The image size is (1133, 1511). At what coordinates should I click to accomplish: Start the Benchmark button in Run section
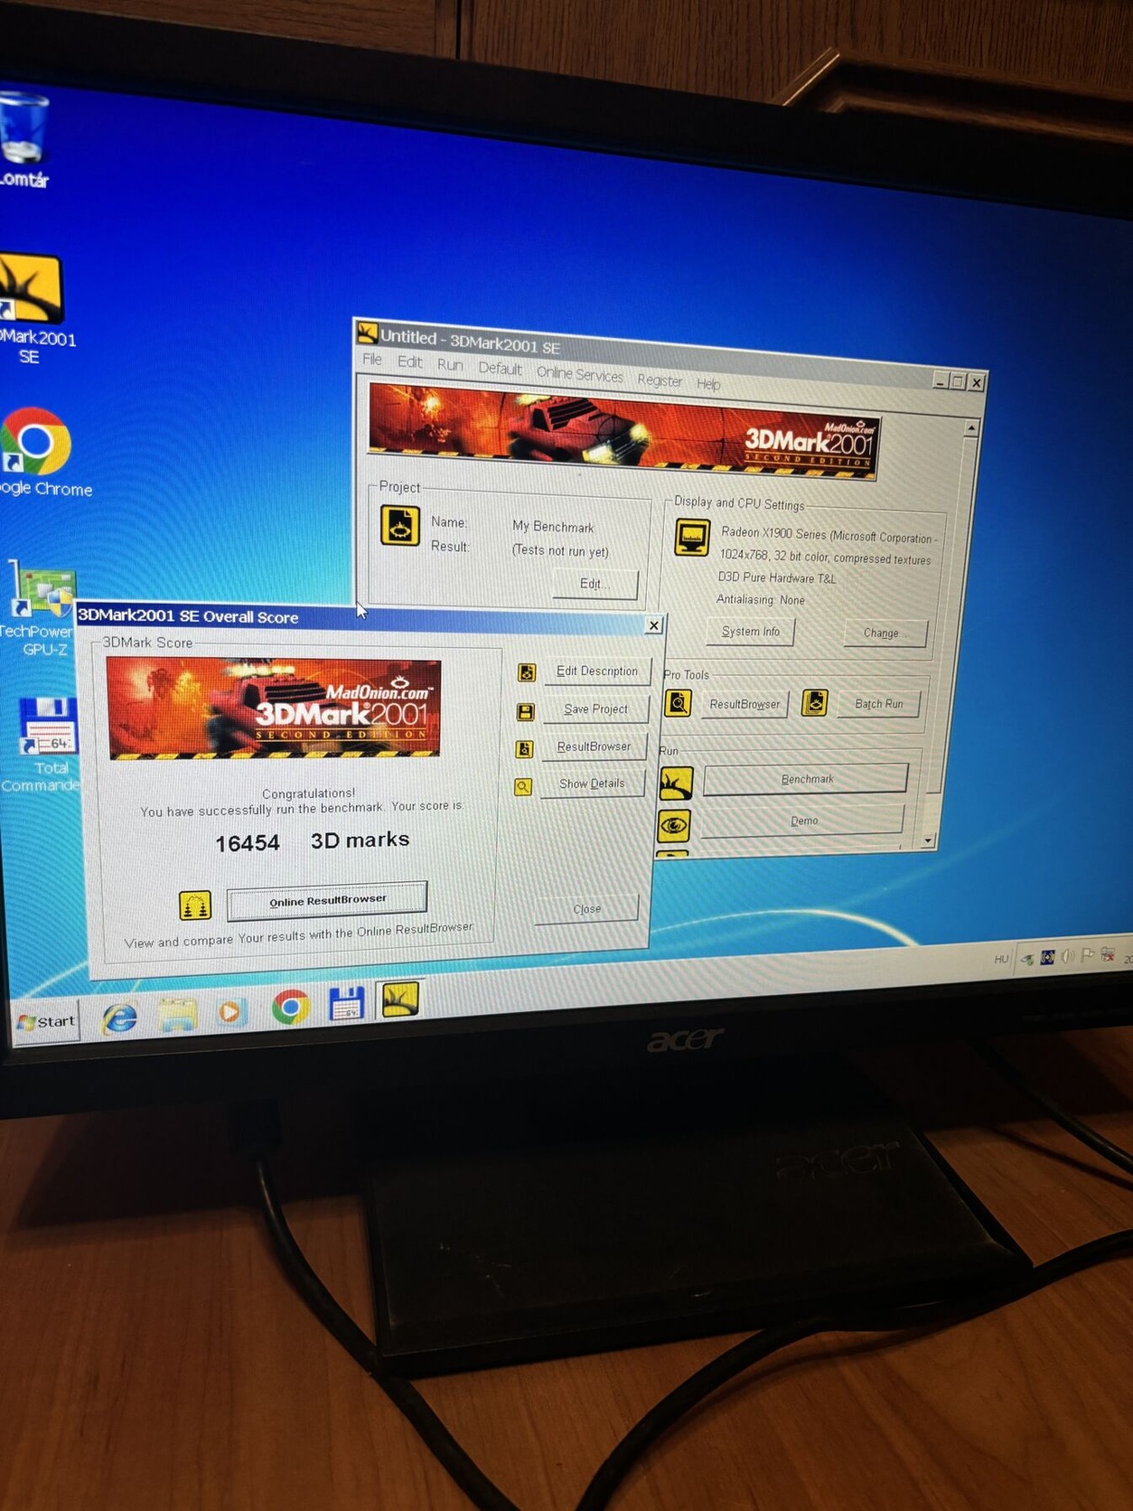[806, 779]
